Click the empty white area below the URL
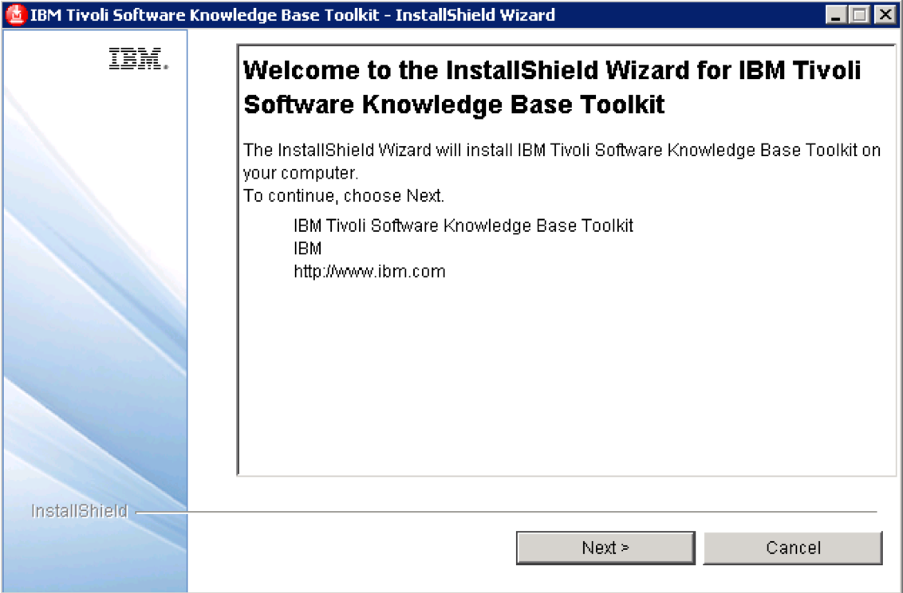This screenshot has width=903, height=593. click(x=566, y=383)
